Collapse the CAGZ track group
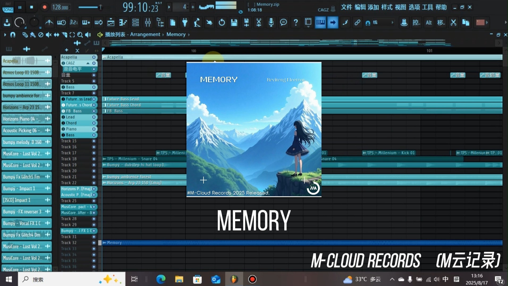This screenshot has height=286, width=508. point(88,63)
